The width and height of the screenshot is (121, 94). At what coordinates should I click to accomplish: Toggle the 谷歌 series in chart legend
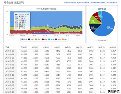coord(31,39)
